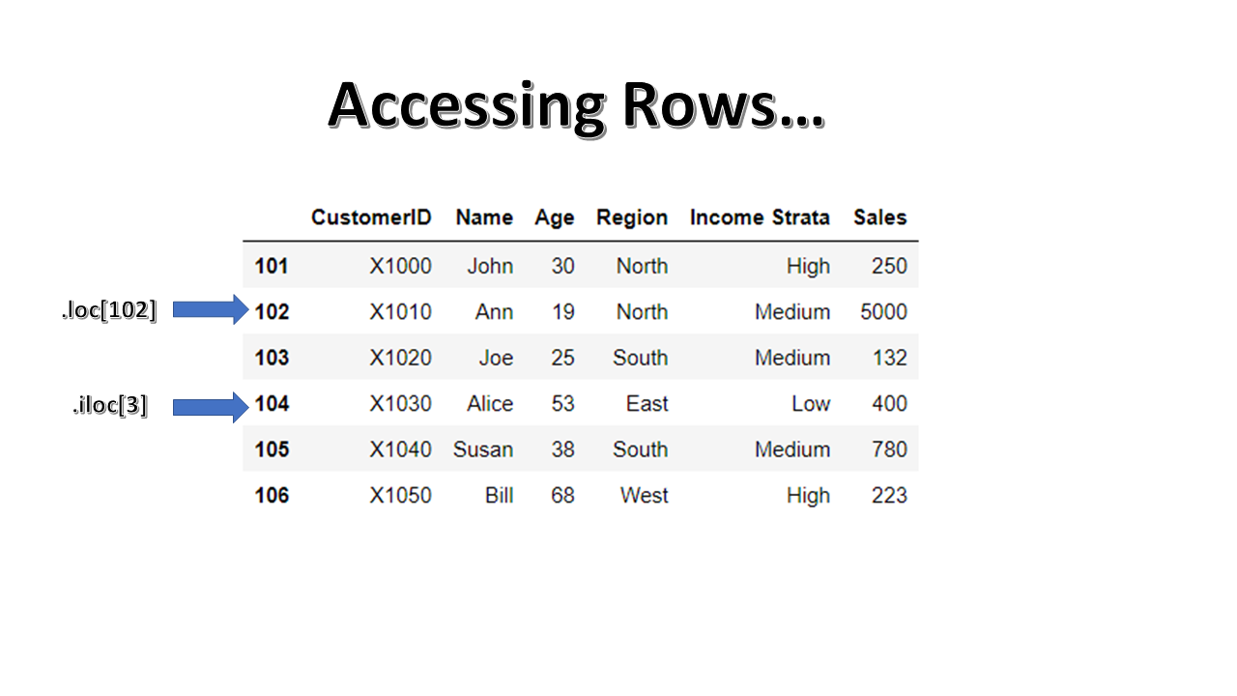Select the .iloc[3] label
The image size is (1237, 696).
coord(110,406)
